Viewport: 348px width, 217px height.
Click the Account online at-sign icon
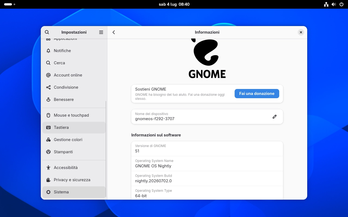48,75
